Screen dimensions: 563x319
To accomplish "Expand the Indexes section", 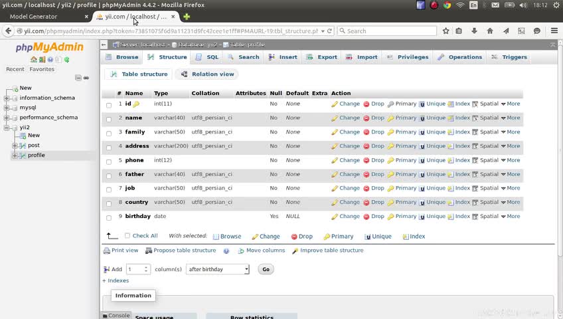I will pos(116,280).
